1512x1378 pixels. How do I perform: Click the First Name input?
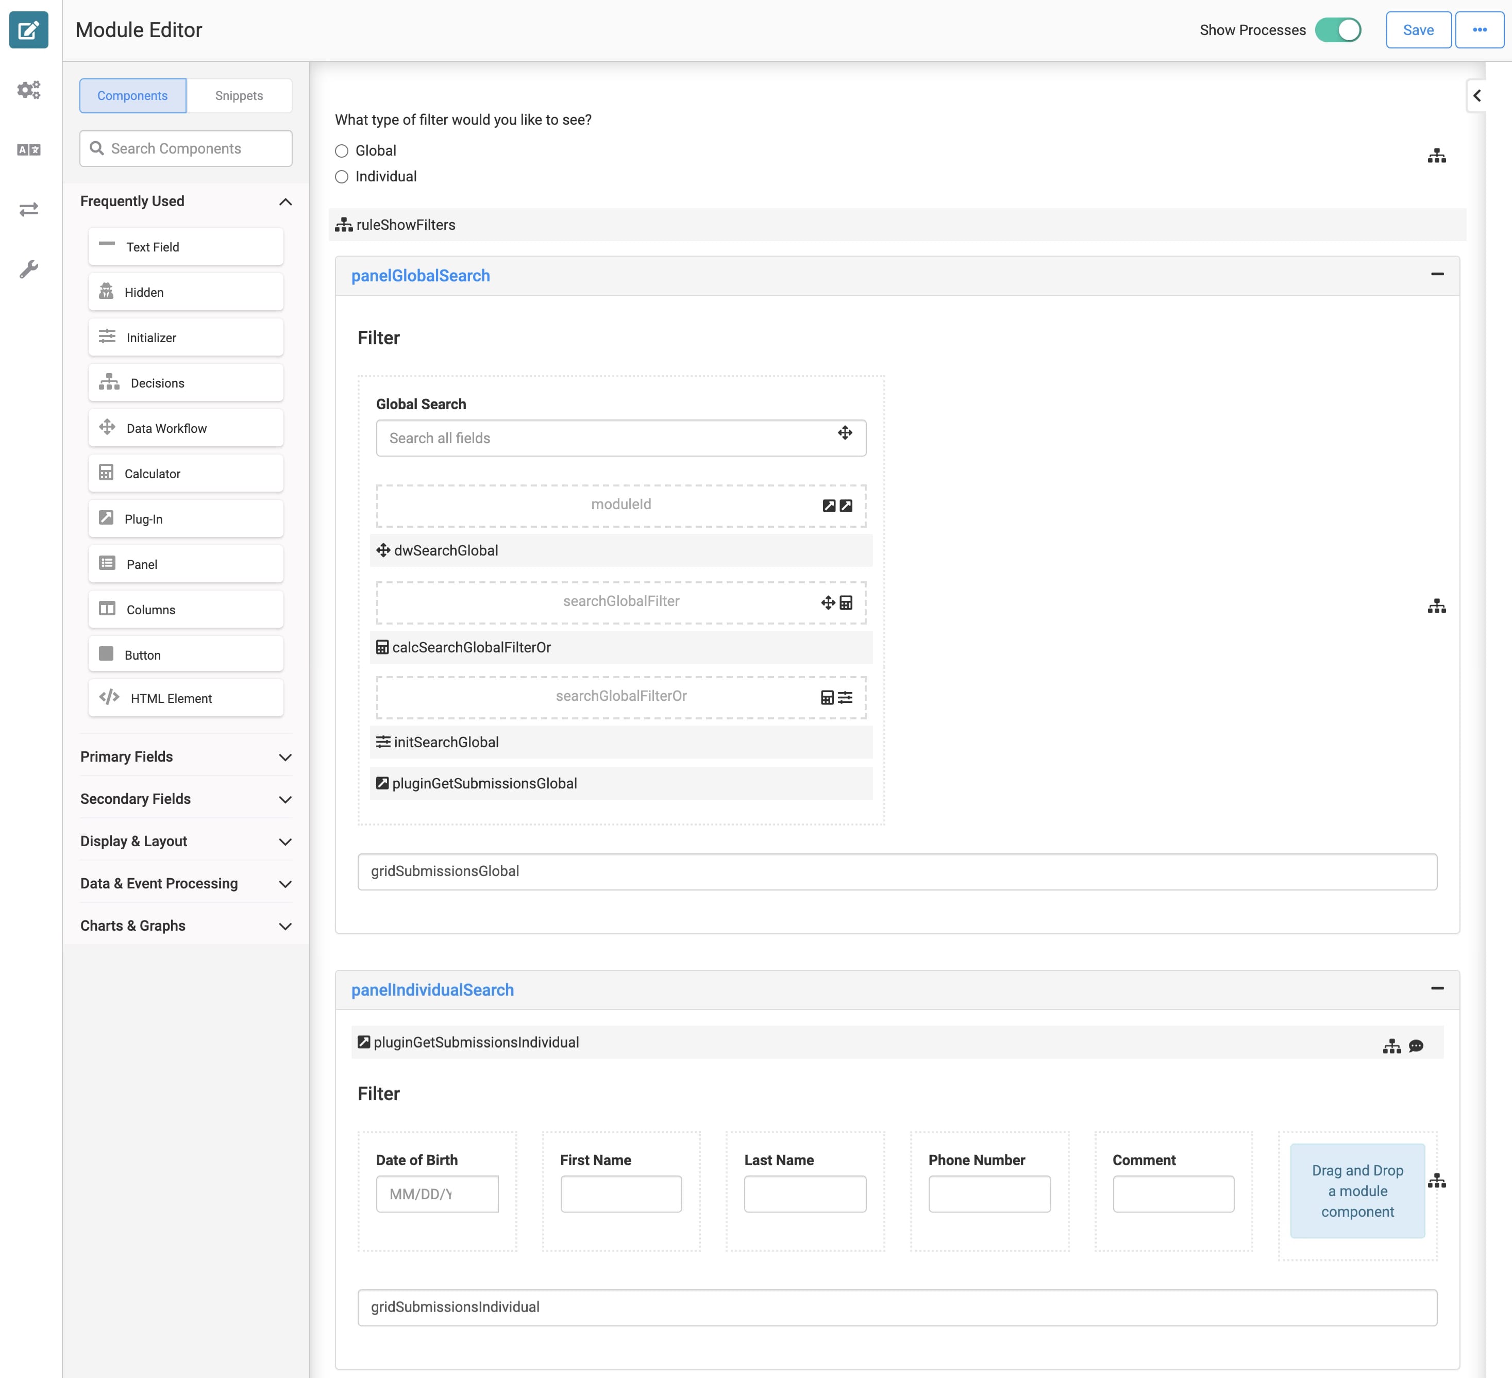pyautogui.click(x=621, y=1194)
